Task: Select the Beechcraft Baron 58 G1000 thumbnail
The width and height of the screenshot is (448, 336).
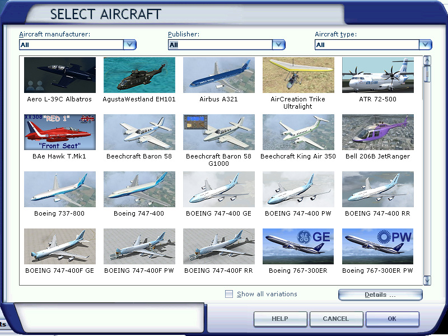Action: tap(218, 132)
